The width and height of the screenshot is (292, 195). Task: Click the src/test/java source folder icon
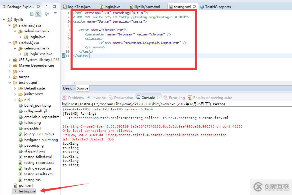tap(15, 43)
